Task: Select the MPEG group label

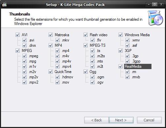Action: (x=27, y=51)
